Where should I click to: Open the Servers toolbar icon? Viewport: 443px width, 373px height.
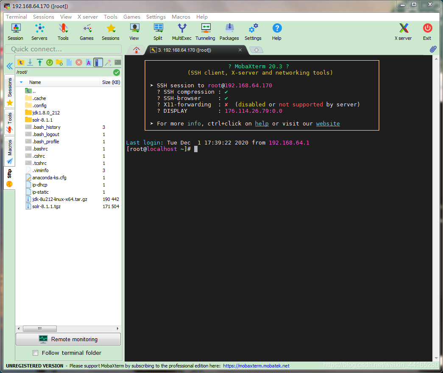coord(39,32)
